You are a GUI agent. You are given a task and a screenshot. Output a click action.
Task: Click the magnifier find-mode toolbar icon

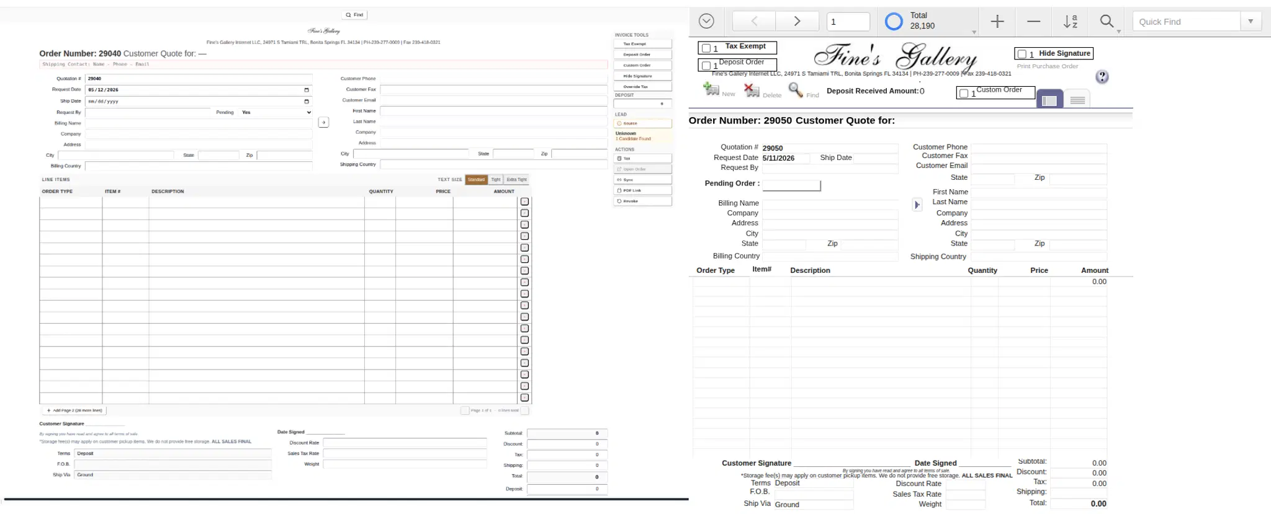tap(1107, 21)
